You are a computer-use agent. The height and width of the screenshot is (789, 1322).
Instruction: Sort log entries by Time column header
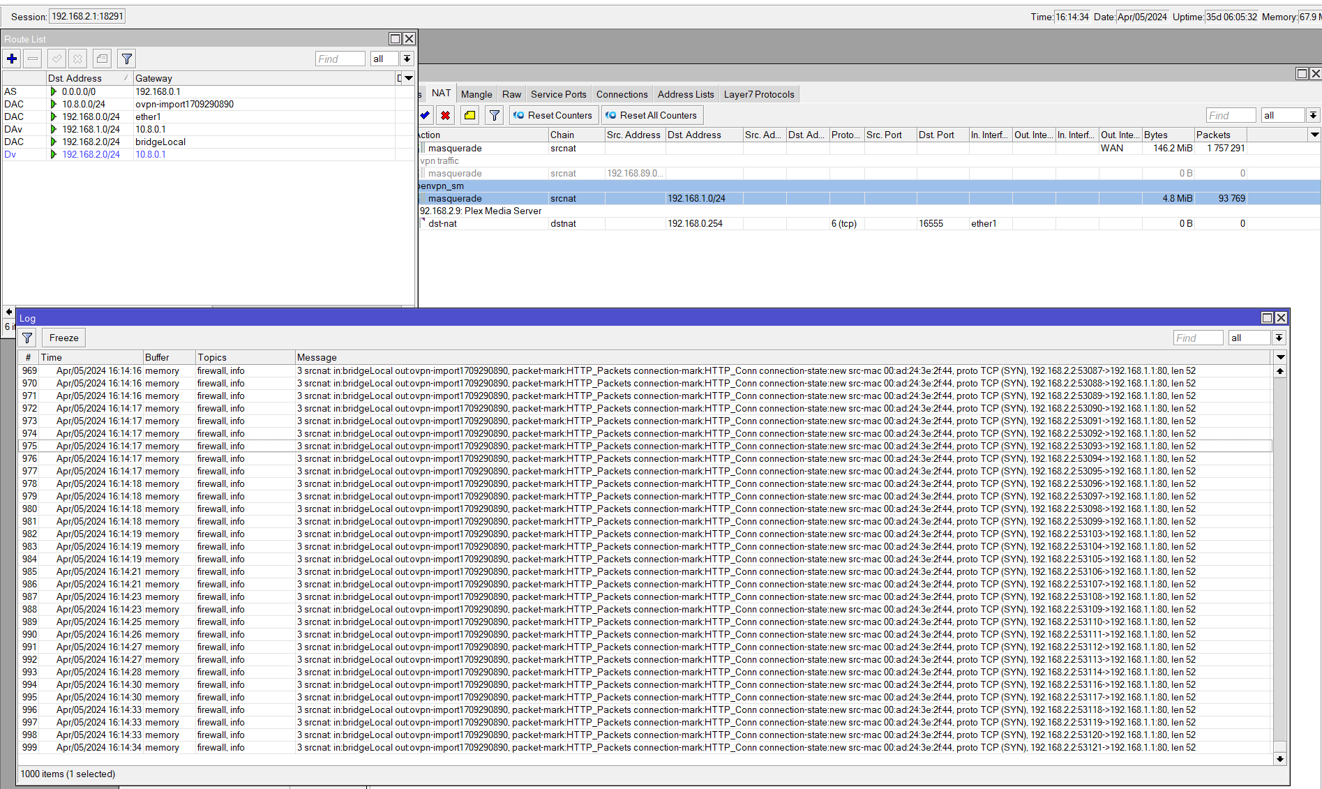(x=91, y=357)
